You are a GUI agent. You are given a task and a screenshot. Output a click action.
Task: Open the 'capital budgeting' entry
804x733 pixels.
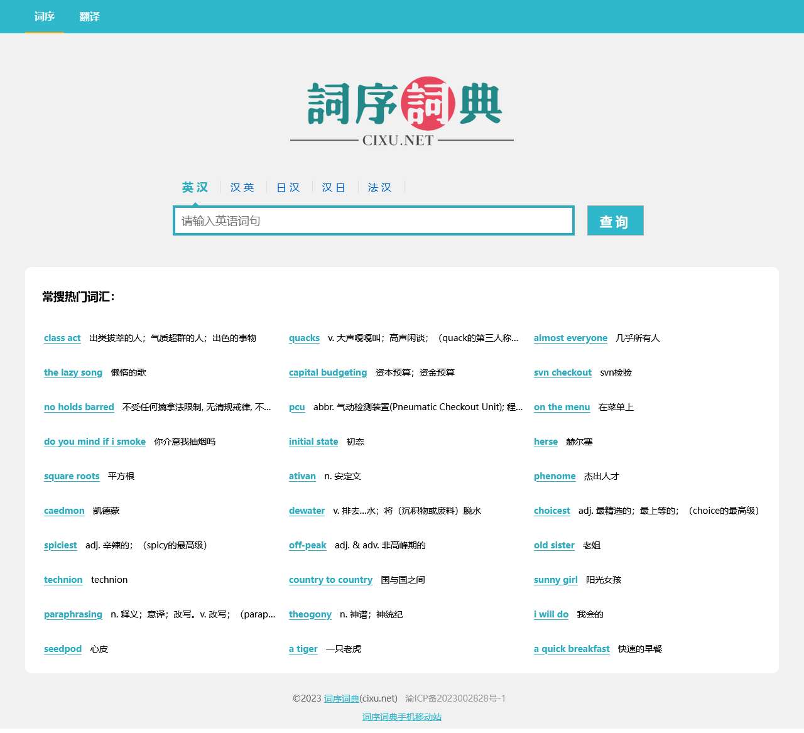[328, 372]
